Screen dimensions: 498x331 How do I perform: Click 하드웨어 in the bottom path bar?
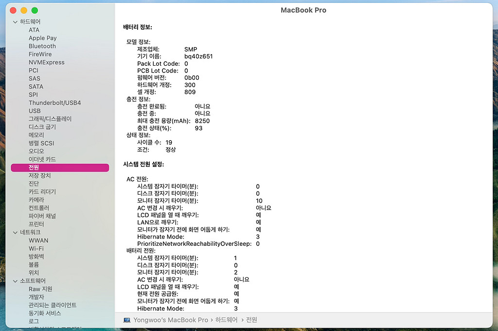[x=227, y=320]
